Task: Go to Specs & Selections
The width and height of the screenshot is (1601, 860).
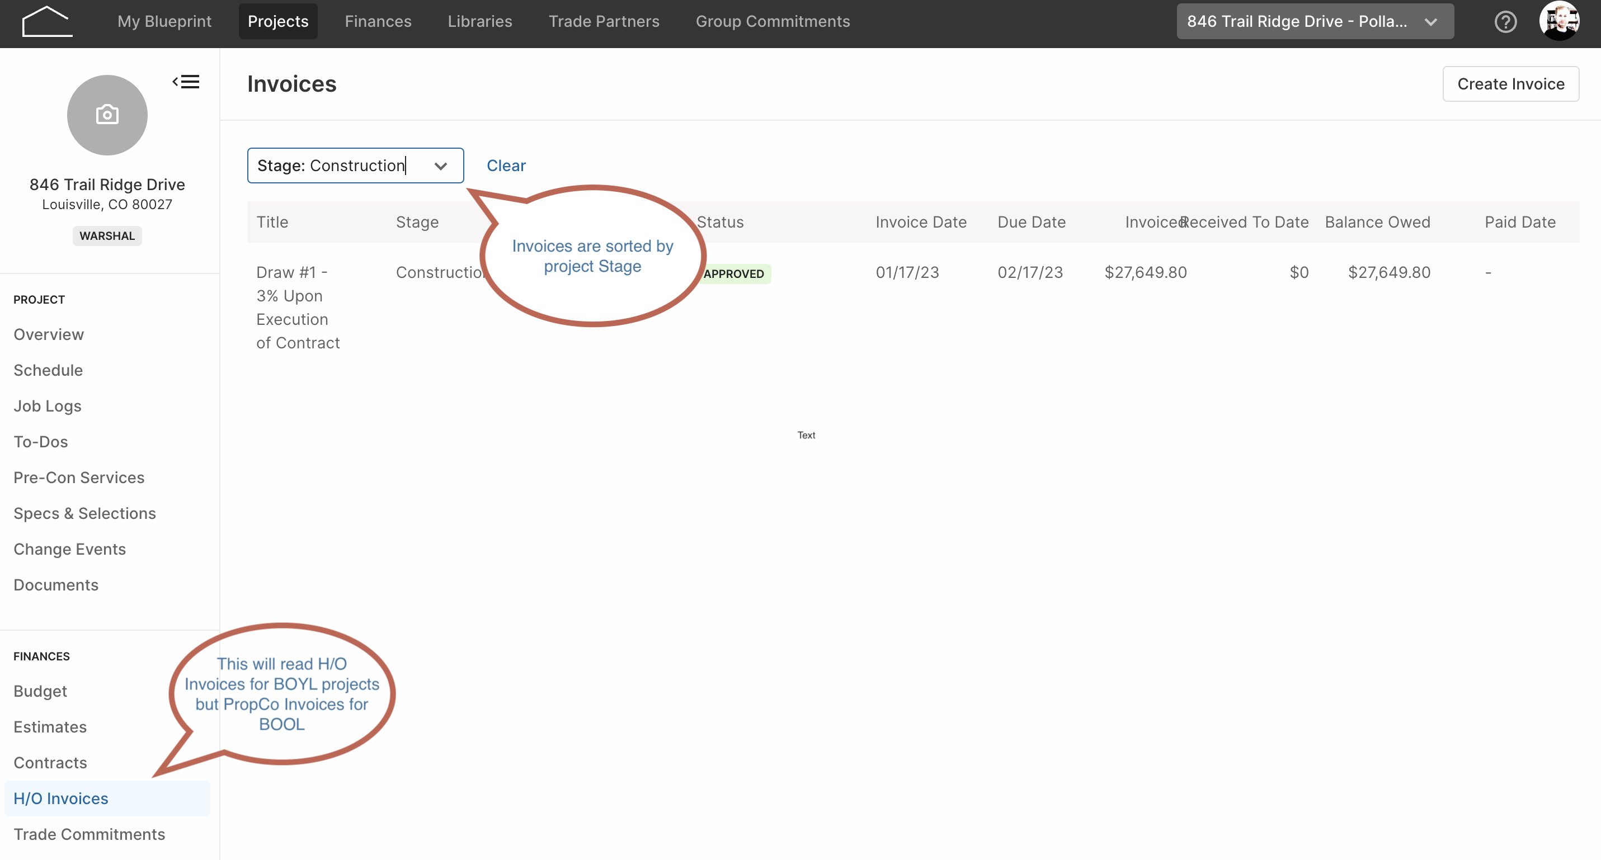Action: 84,513
